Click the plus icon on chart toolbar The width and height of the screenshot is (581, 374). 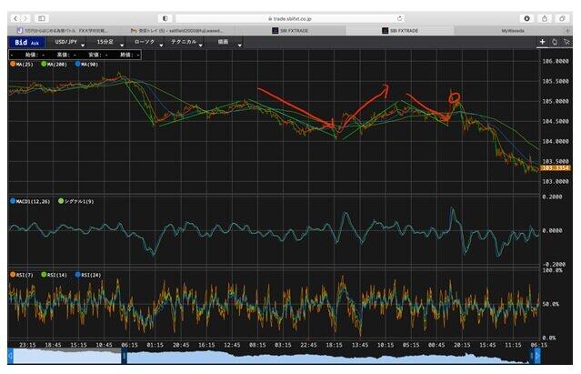[542, 42]
